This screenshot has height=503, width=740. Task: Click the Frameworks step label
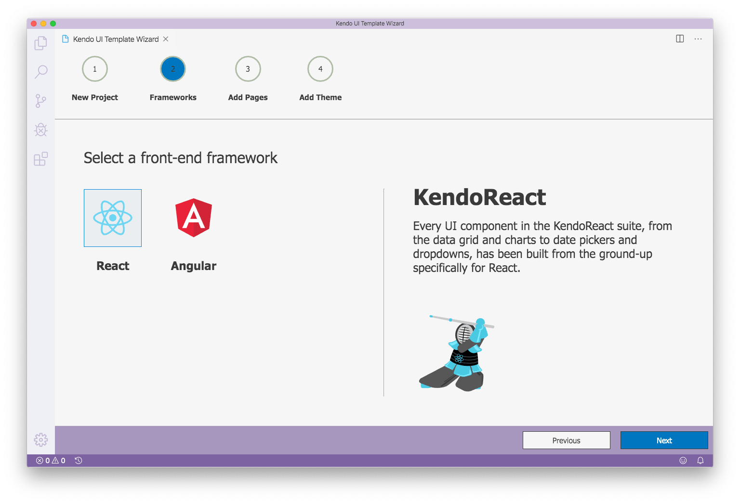(x=173, y=97)
